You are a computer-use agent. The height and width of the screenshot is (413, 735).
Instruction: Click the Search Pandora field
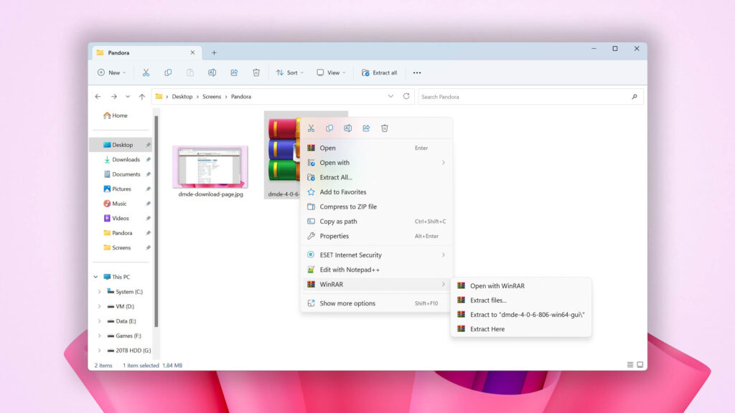[524, 96]
